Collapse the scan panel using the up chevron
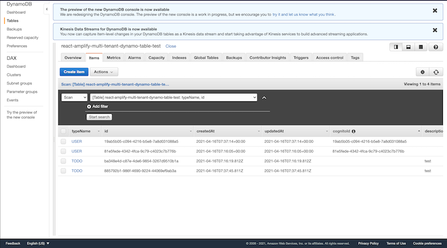The height and width of the screenshot is (248, 447). [264, 97]
